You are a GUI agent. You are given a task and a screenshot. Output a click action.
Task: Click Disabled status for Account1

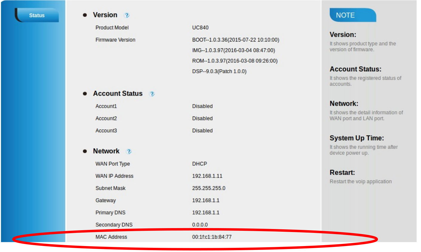(202, 106)
